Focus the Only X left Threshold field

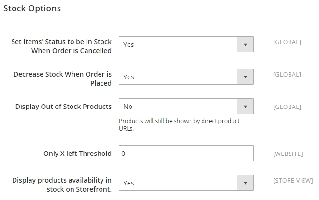186,154
